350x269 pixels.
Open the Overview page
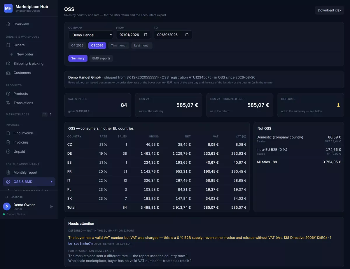pos(29,24)
